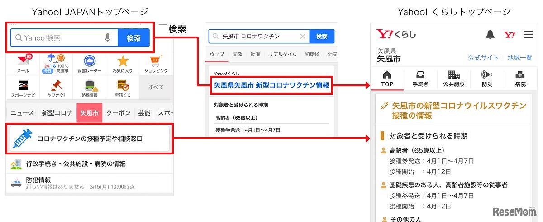Click 基礎疾患のある人、高齢者施設等の従事者 text
Viewport: 543px width, 222px height.
coord(448,185)
